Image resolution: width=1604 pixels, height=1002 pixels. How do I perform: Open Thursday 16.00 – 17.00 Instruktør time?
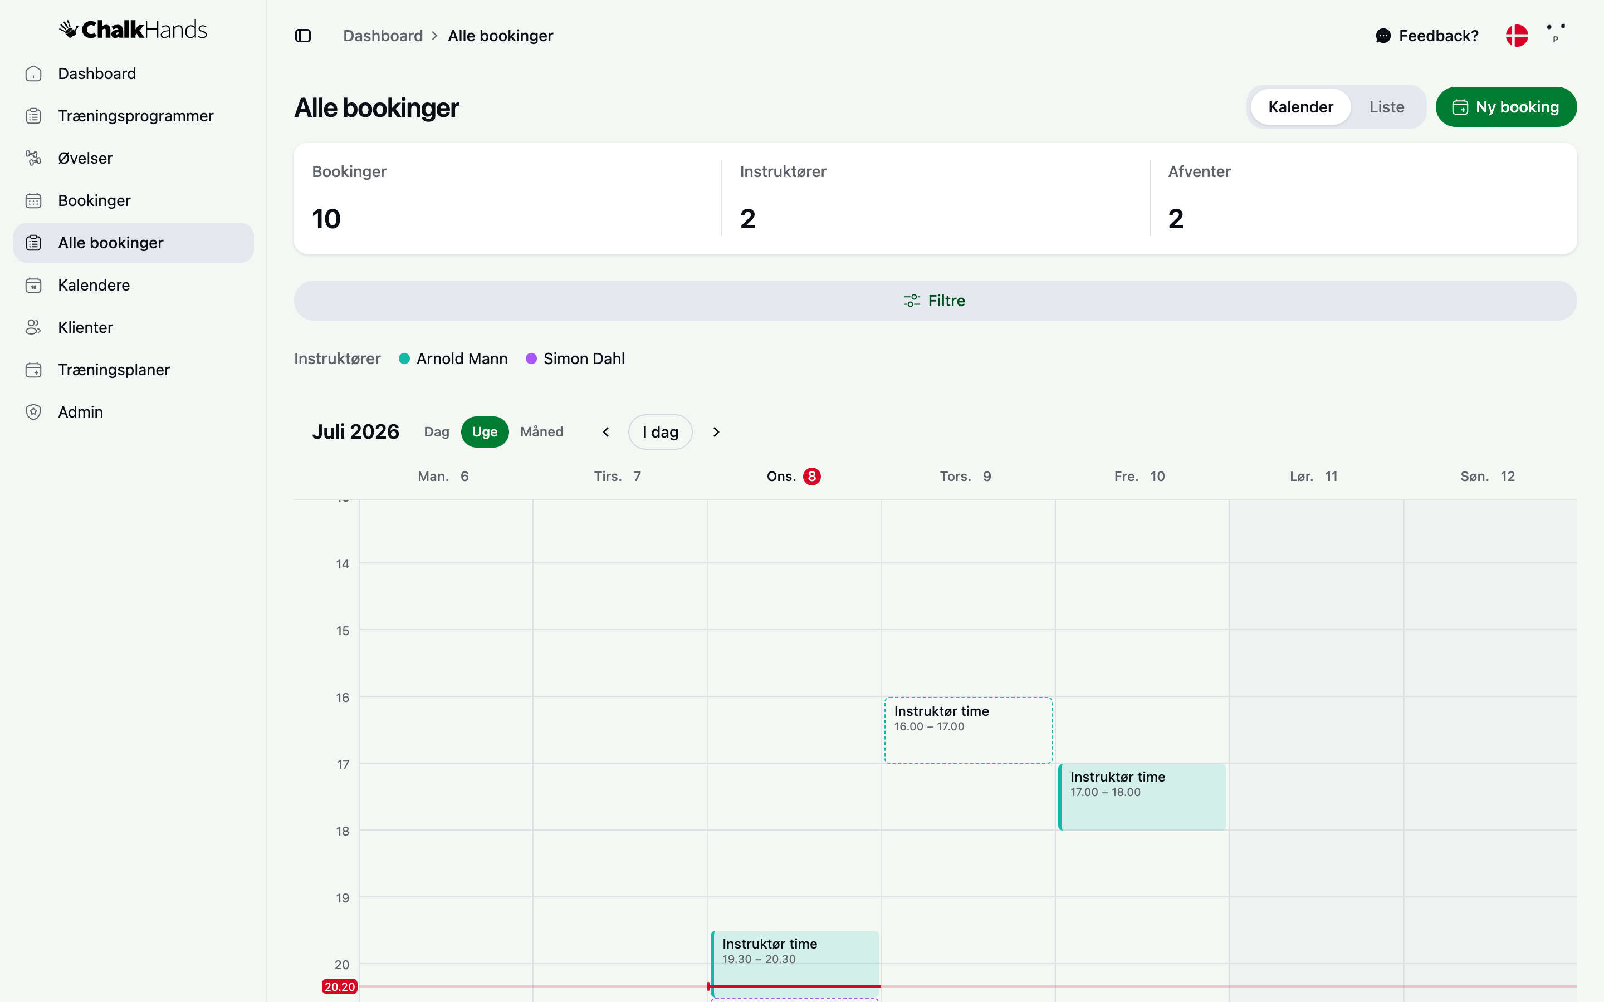pyautogui.click(x=968, y=730)
